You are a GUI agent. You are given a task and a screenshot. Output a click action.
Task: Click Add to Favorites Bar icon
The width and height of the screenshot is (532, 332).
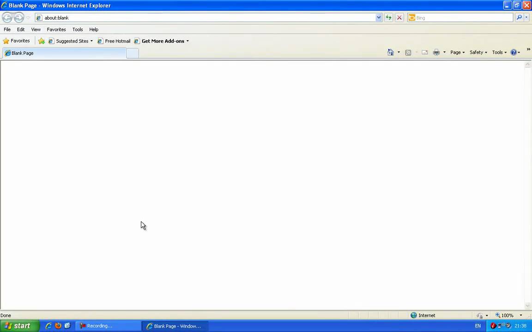tap(42, 41)
